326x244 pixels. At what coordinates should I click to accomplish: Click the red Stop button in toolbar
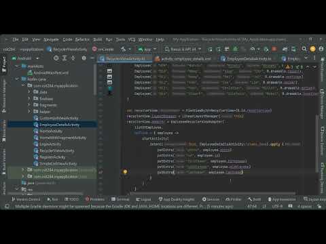click(274, 49)
